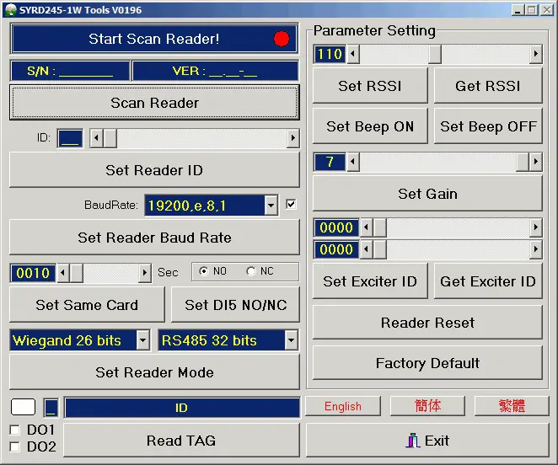The width and height of the screenshot is (558, 465).
Task: Click the Exit button
Action: point(427,441)
